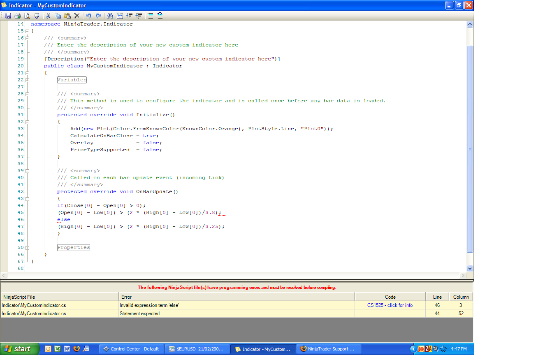
Task: Paste from clipboard using the Paste icon
Action: (67, 16)
